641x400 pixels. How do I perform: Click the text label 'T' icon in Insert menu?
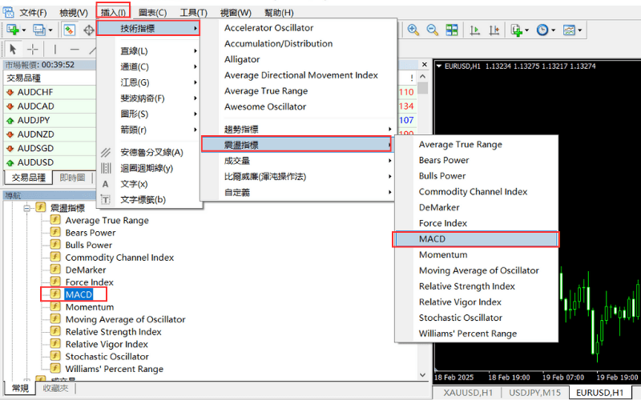pyautogui.click(x=106, y=199)
